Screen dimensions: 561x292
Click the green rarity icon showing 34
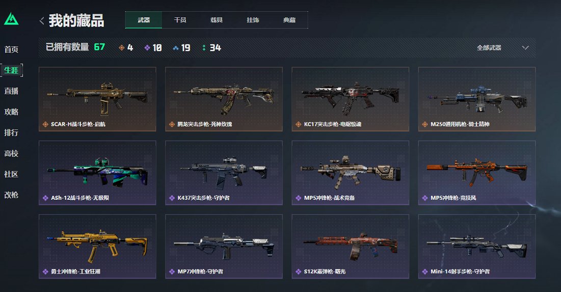click(204, 47)
